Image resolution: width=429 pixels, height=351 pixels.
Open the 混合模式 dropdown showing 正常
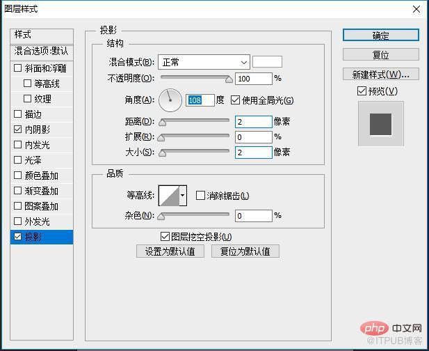click(x=204, y=62)
